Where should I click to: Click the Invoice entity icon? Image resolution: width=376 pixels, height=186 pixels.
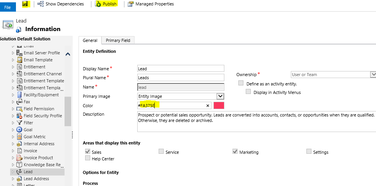pyautogui.click(x=19, y=151)
